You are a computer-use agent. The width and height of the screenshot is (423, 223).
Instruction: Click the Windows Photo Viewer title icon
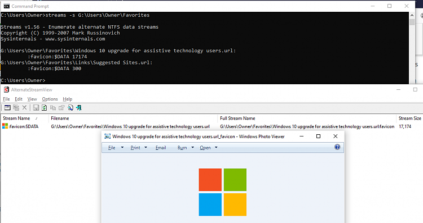[107, 136]
